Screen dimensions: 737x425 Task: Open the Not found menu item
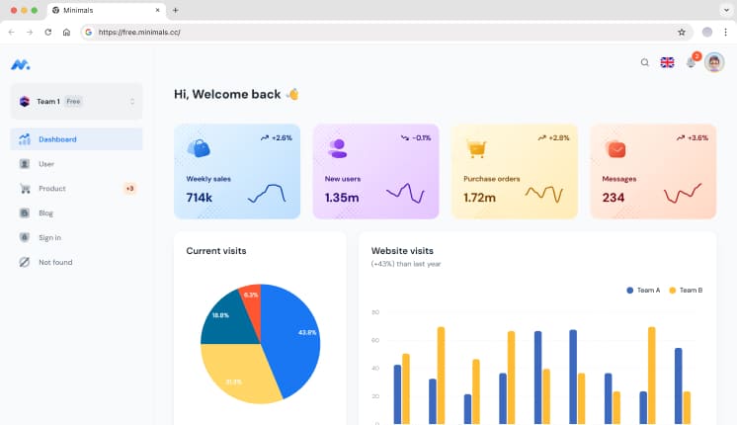click(x=77, y=262)
